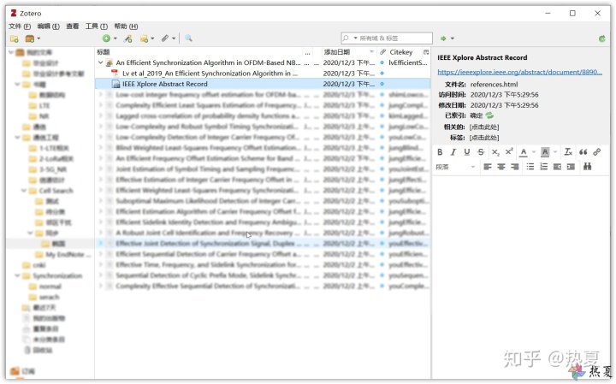Create a new collection via toolbar icon
Viewport: 616px width, 384px height.
15,38
